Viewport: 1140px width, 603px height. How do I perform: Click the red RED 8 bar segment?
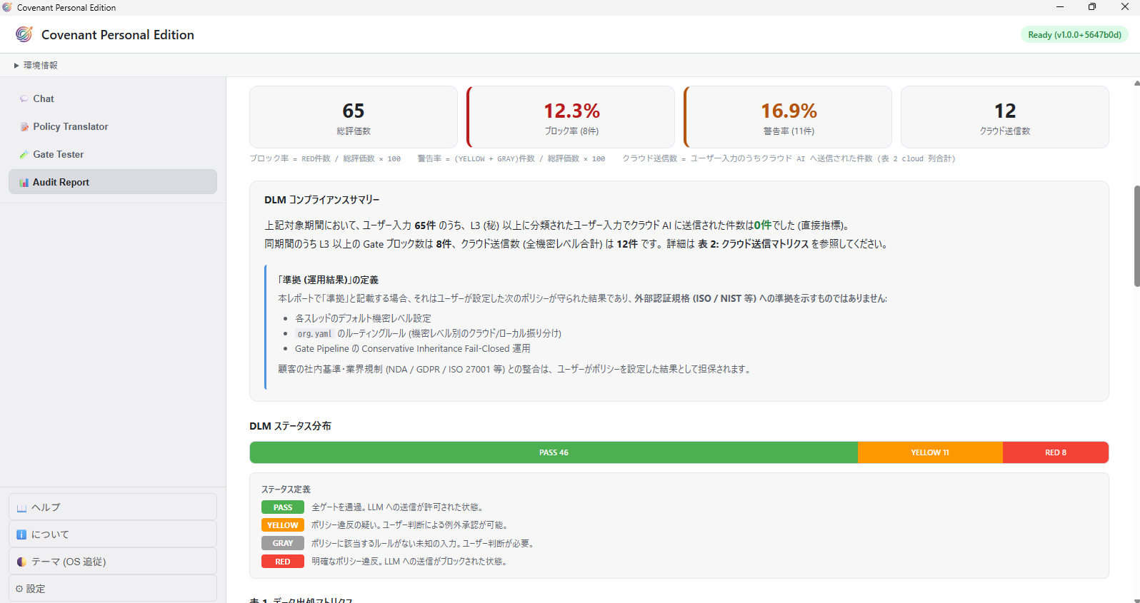click(x=1056, y=452)
